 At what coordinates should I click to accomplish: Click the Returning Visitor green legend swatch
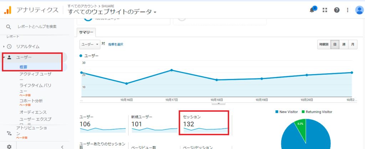click(x=302, y=112)
